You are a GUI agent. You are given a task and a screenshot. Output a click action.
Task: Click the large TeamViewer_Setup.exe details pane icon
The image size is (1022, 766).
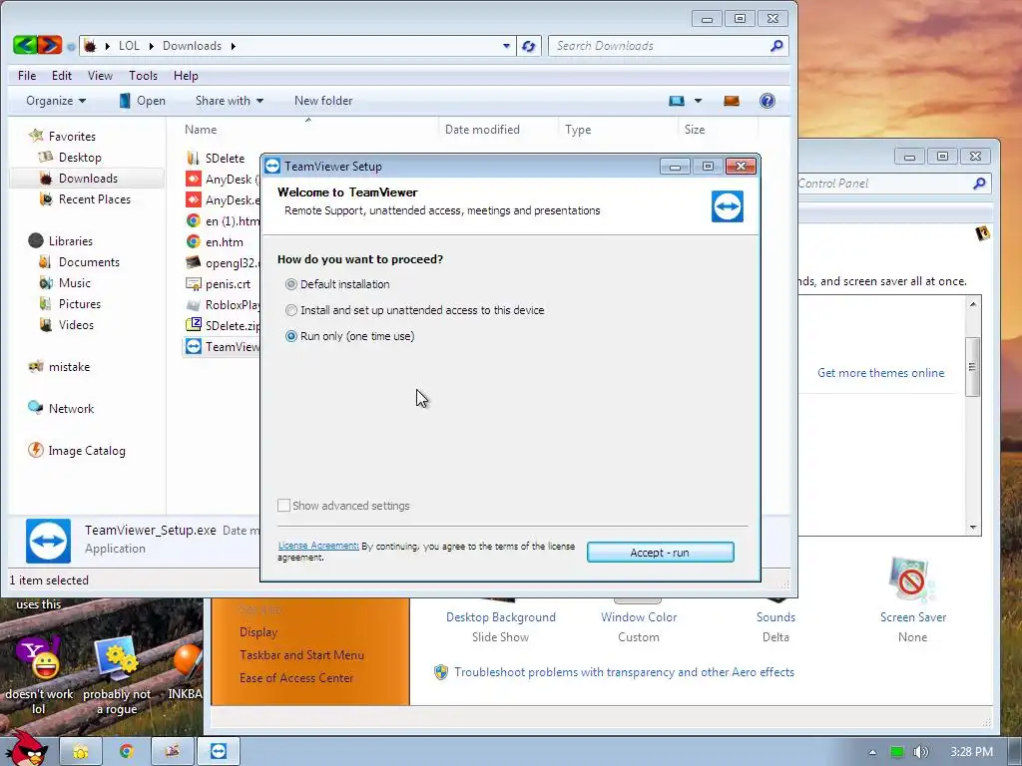pos(48,541)
